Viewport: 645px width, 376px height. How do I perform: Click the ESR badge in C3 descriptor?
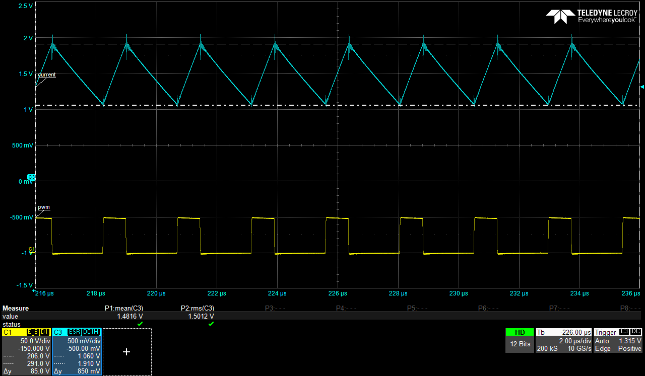click(x=74, y=332)
